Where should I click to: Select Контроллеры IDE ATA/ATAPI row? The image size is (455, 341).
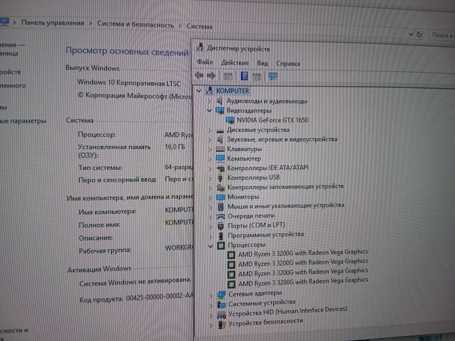(268, 168)
